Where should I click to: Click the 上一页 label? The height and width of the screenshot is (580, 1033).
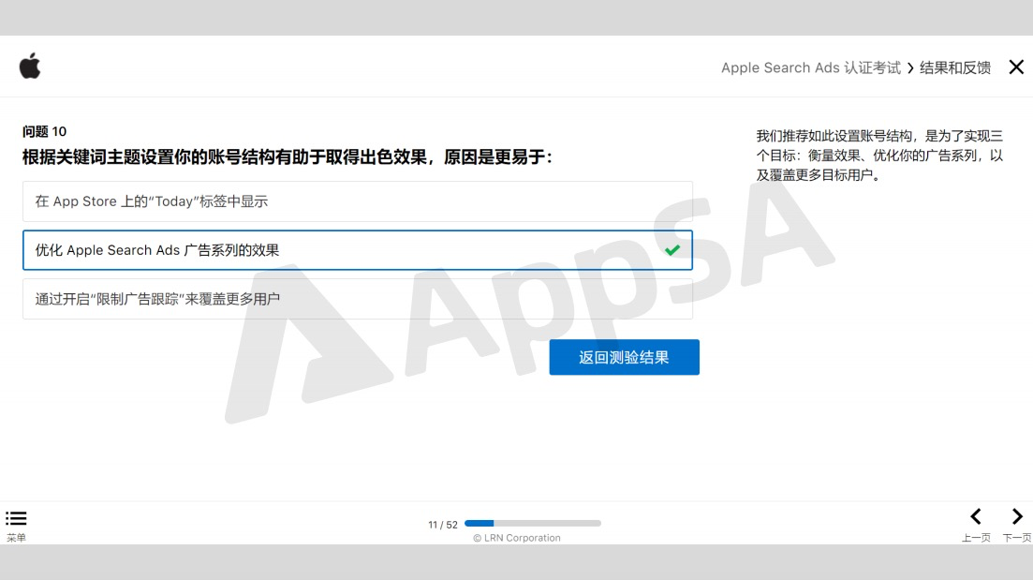coord(976,538)
